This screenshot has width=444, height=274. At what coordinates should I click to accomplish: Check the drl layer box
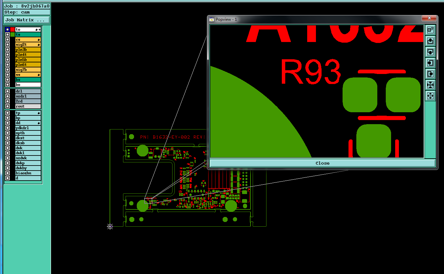click(x=8, y=91)
